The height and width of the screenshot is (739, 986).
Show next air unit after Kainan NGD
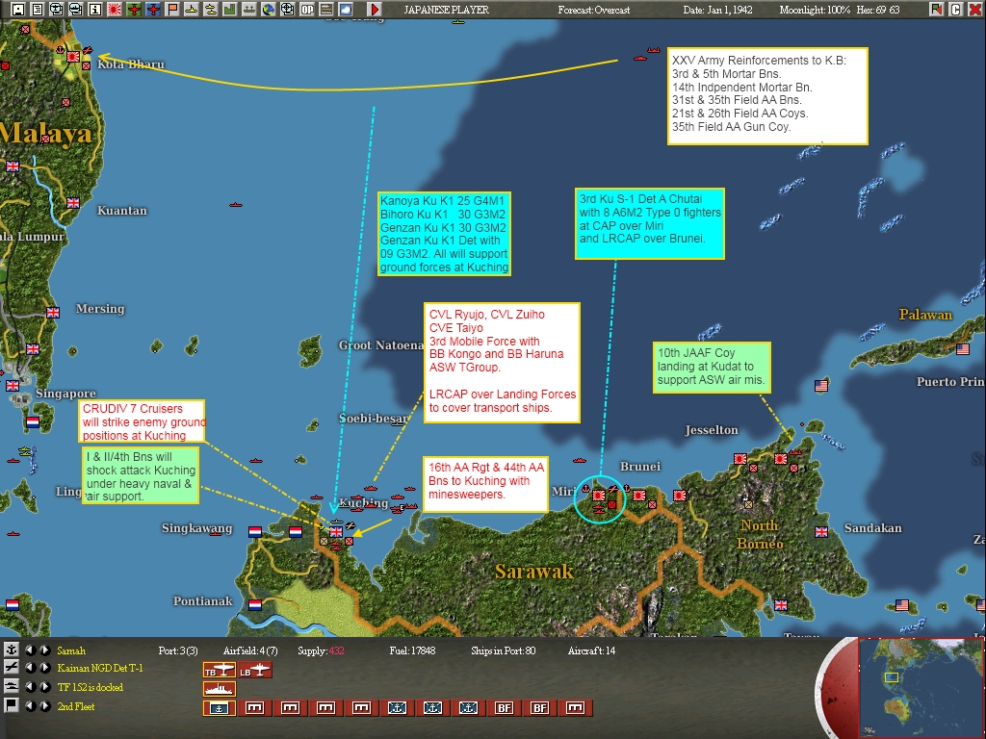coord(45,668)
